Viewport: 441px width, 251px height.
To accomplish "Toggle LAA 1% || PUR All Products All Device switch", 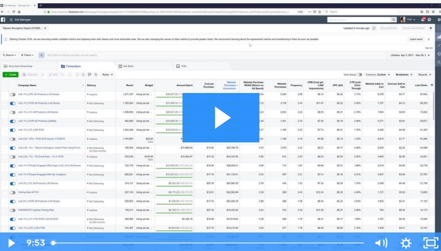I will pos(13,103).
